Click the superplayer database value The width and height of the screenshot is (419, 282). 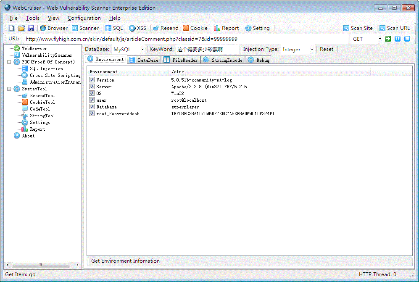(x=185, y=107)
